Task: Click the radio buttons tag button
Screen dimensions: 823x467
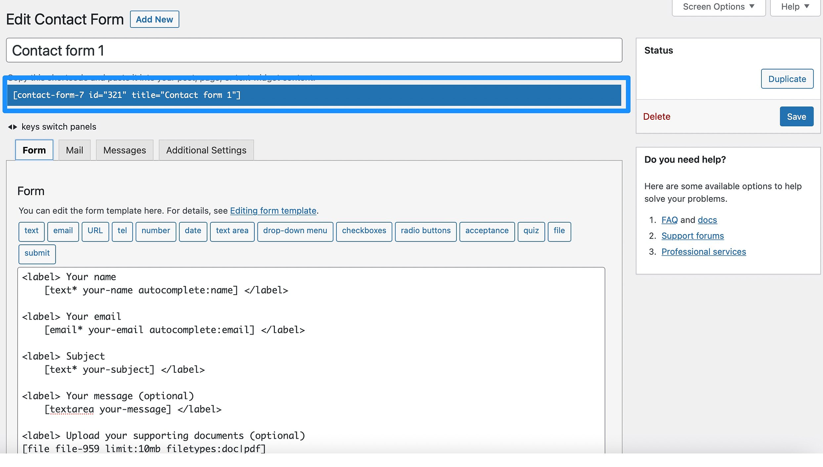Action: point(425,231)
